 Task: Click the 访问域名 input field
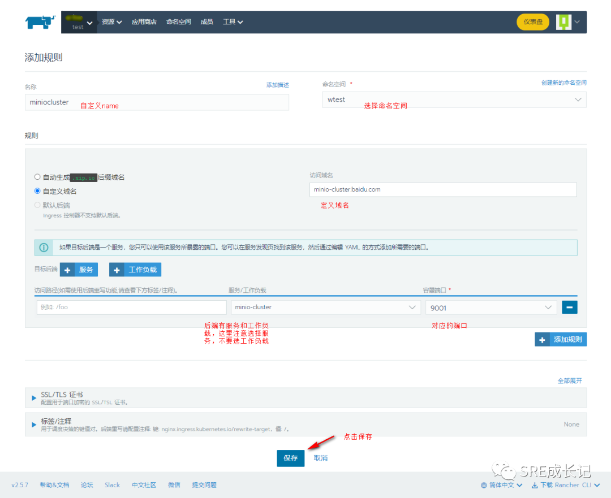pyautogui.click(x=443, y=189)
